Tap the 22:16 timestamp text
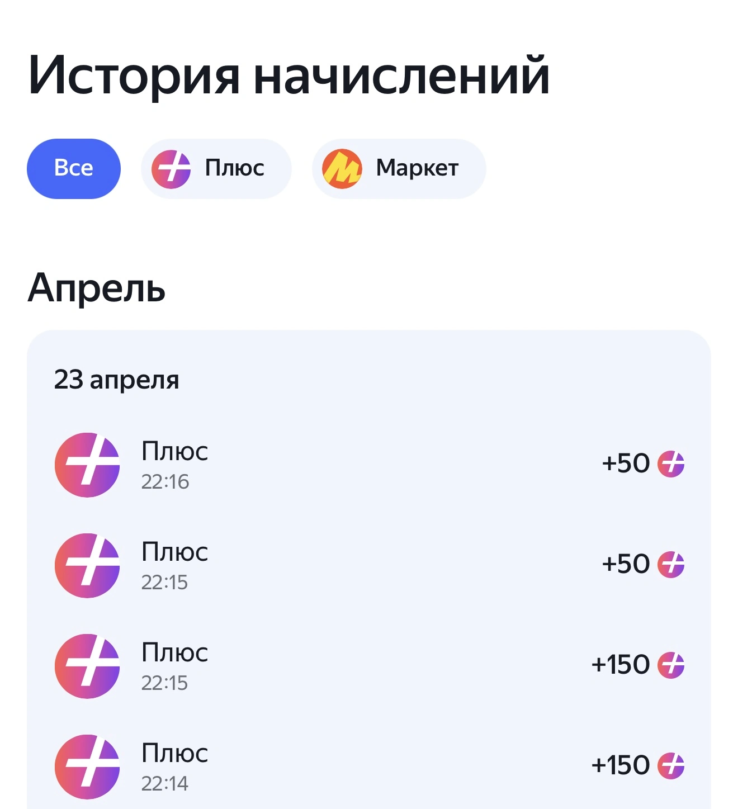The image size is (738, 809). pos(165,482)
